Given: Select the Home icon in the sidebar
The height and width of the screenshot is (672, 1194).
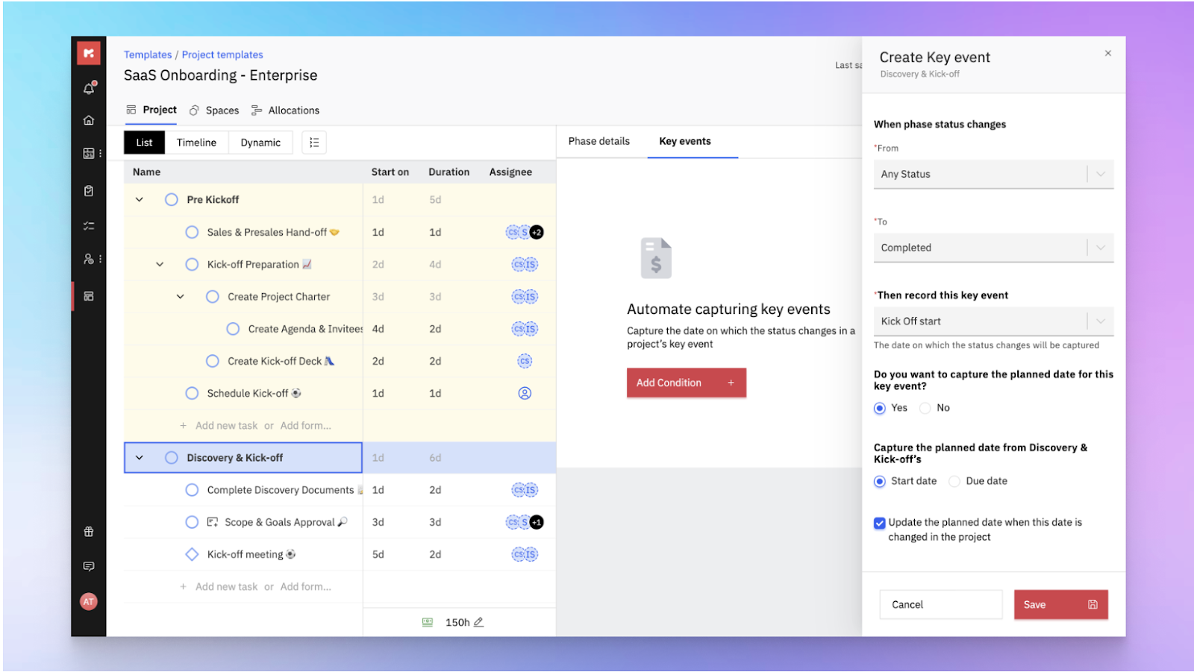Looking at the screenshot, I should click(88, 119).
